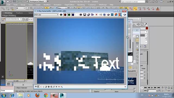
Task: Click the save all channels icon
Action: point(89,15)
